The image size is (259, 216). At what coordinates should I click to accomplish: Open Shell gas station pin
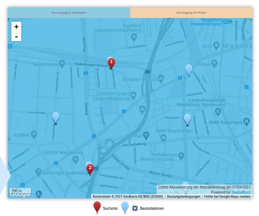coord(216,45)
